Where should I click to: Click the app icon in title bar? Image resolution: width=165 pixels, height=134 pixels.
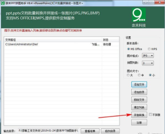click(2, 3)
